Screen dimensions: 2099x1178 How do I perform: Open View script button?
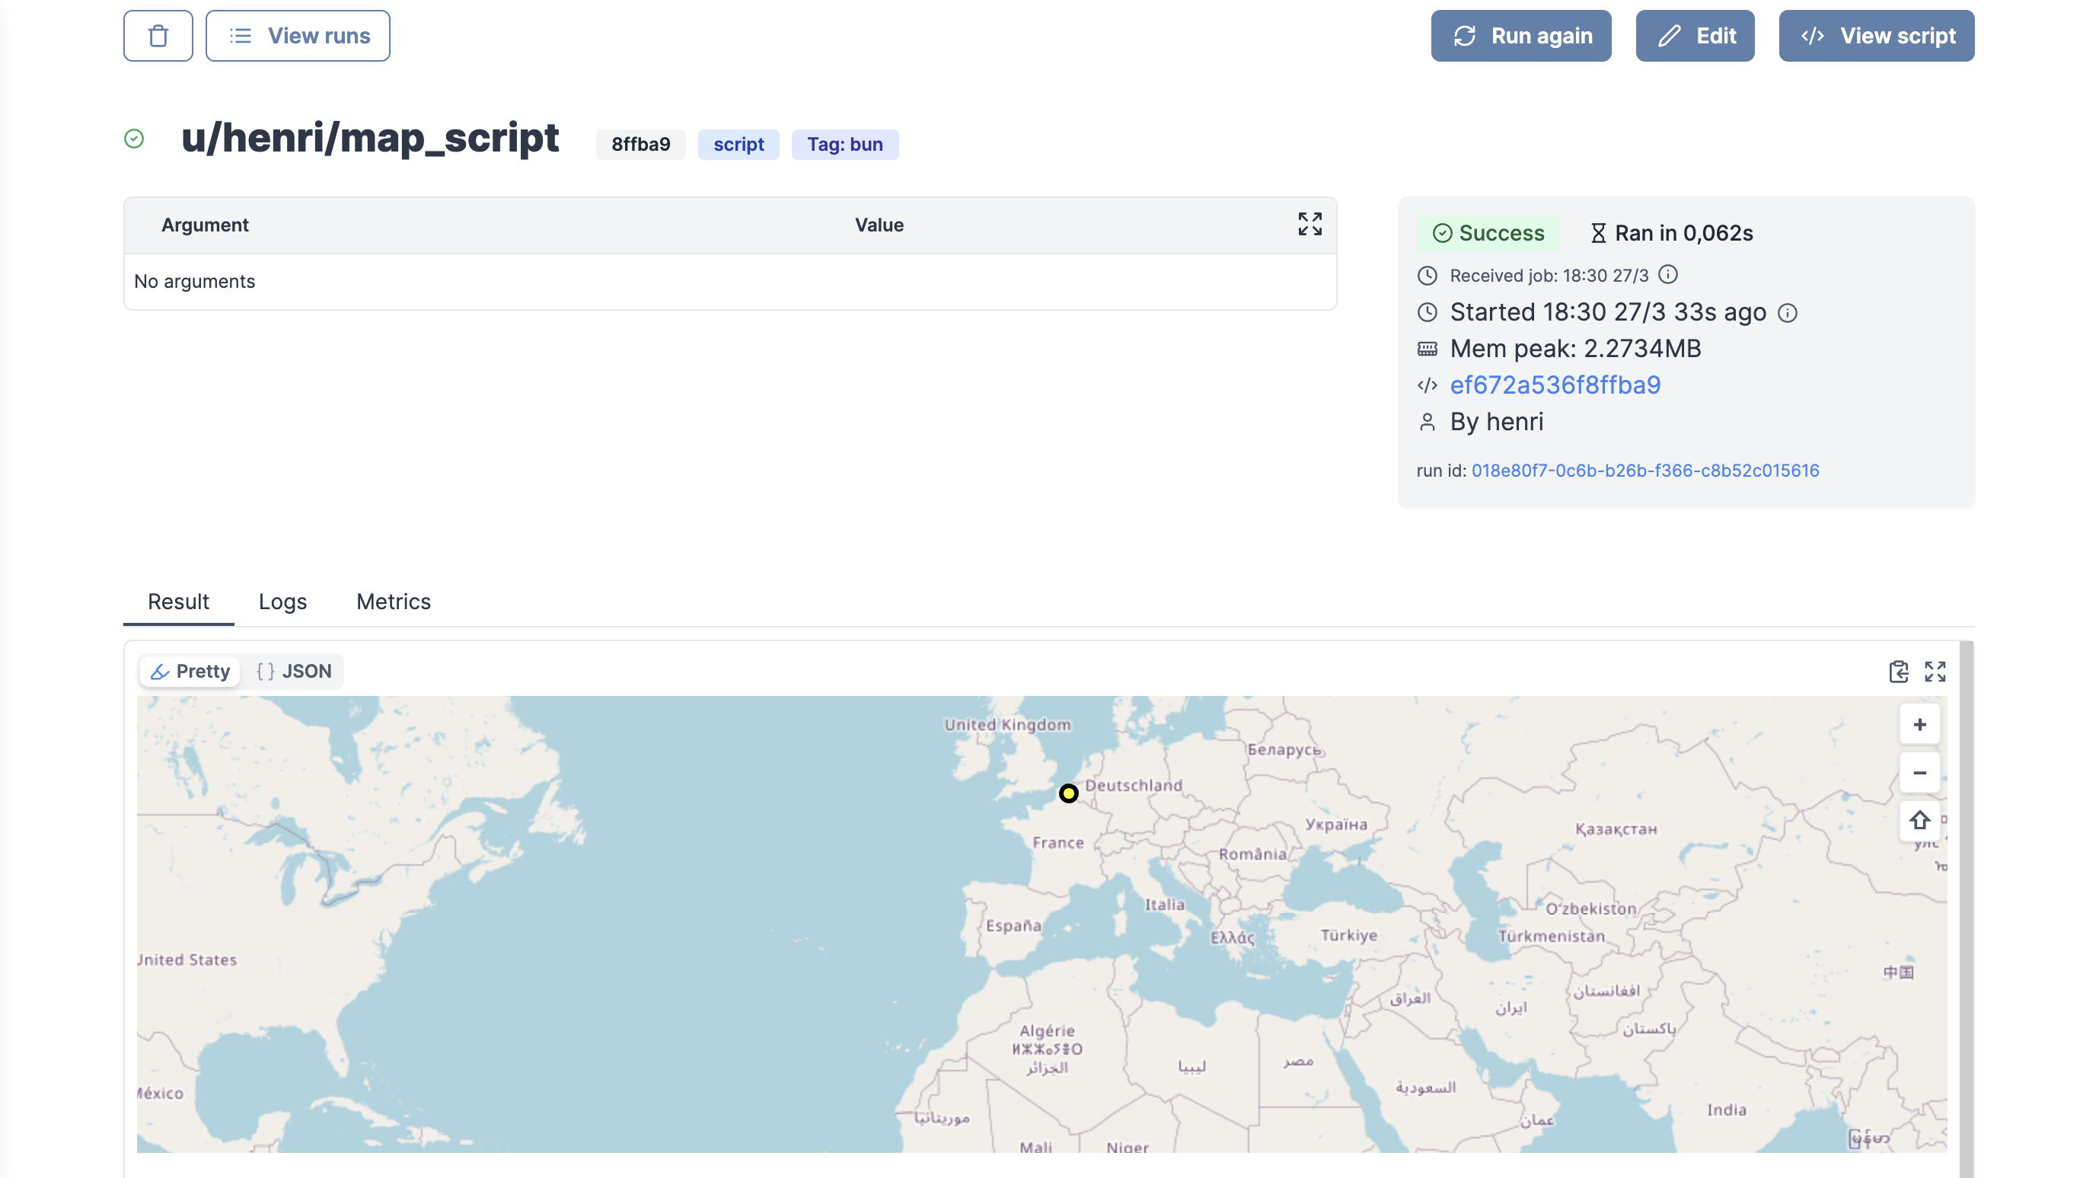[1876, 36]
